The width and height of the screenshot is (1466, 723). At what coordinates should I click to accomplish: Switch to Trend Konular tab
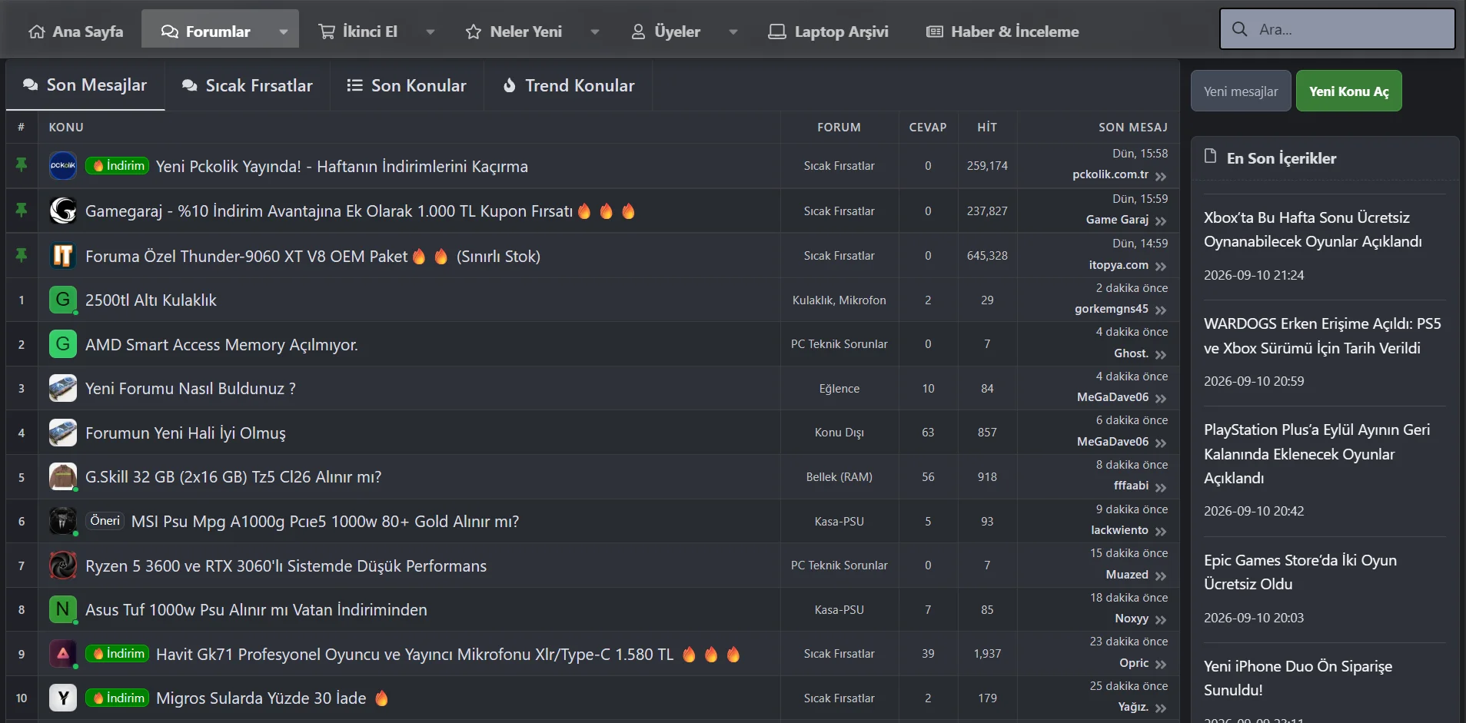tap(568, 85)
